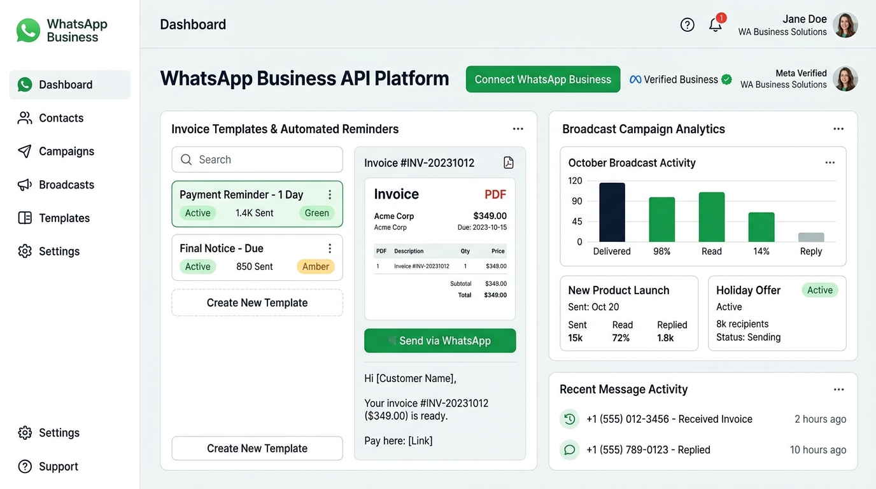Open Invoice Templates panel three-dot menu

(518, 129)
